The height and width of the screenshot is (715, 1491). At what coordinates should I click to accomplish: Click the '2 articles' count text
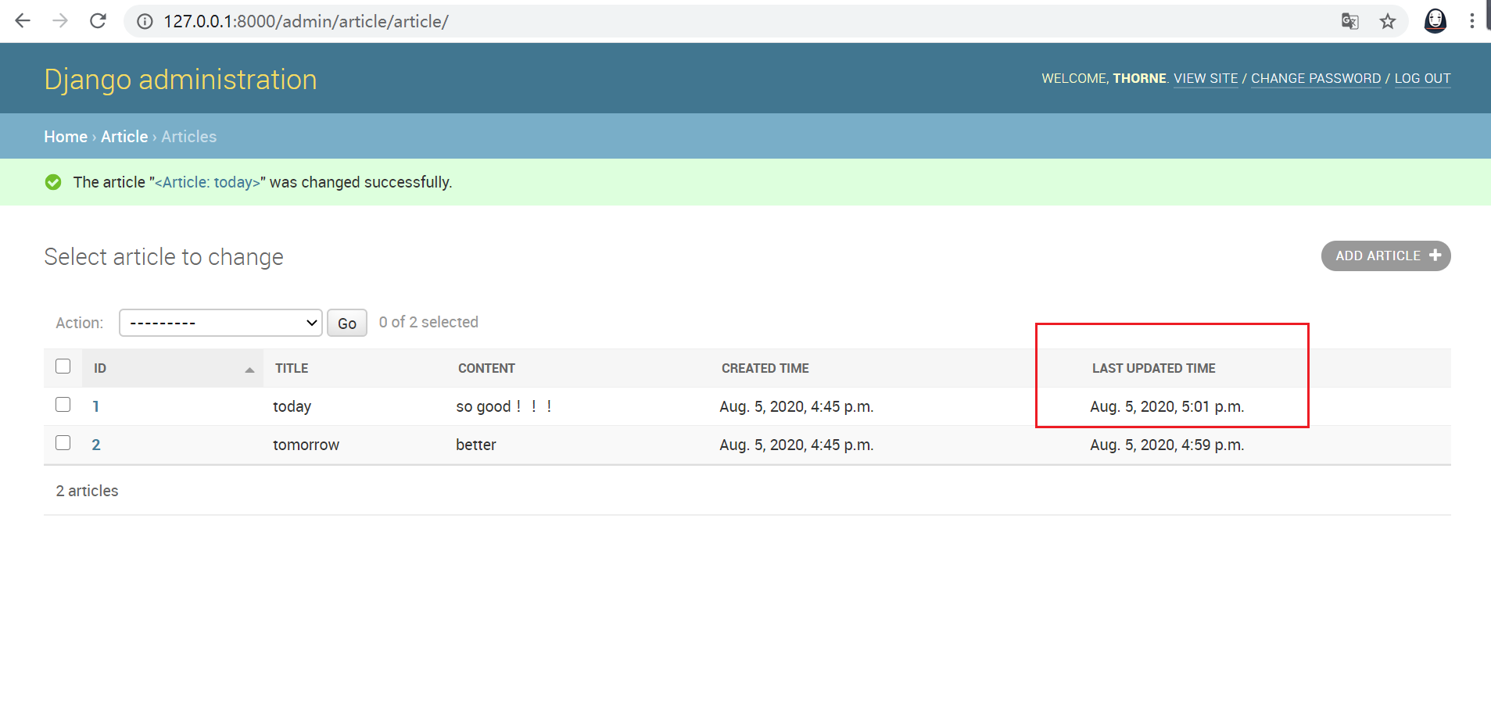87,491
